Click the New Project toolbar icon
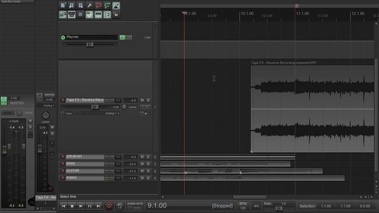 point(63,5)
